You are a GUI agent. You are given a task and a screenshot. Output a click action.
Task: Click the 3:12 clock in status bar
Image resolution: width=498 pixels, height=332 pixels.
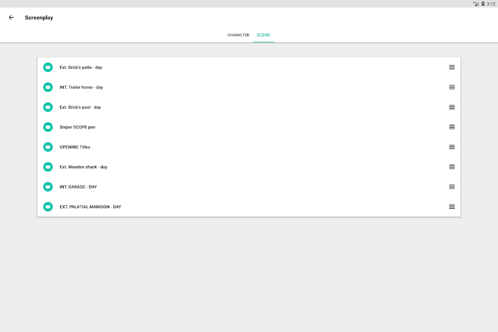[x=491, y=4]
